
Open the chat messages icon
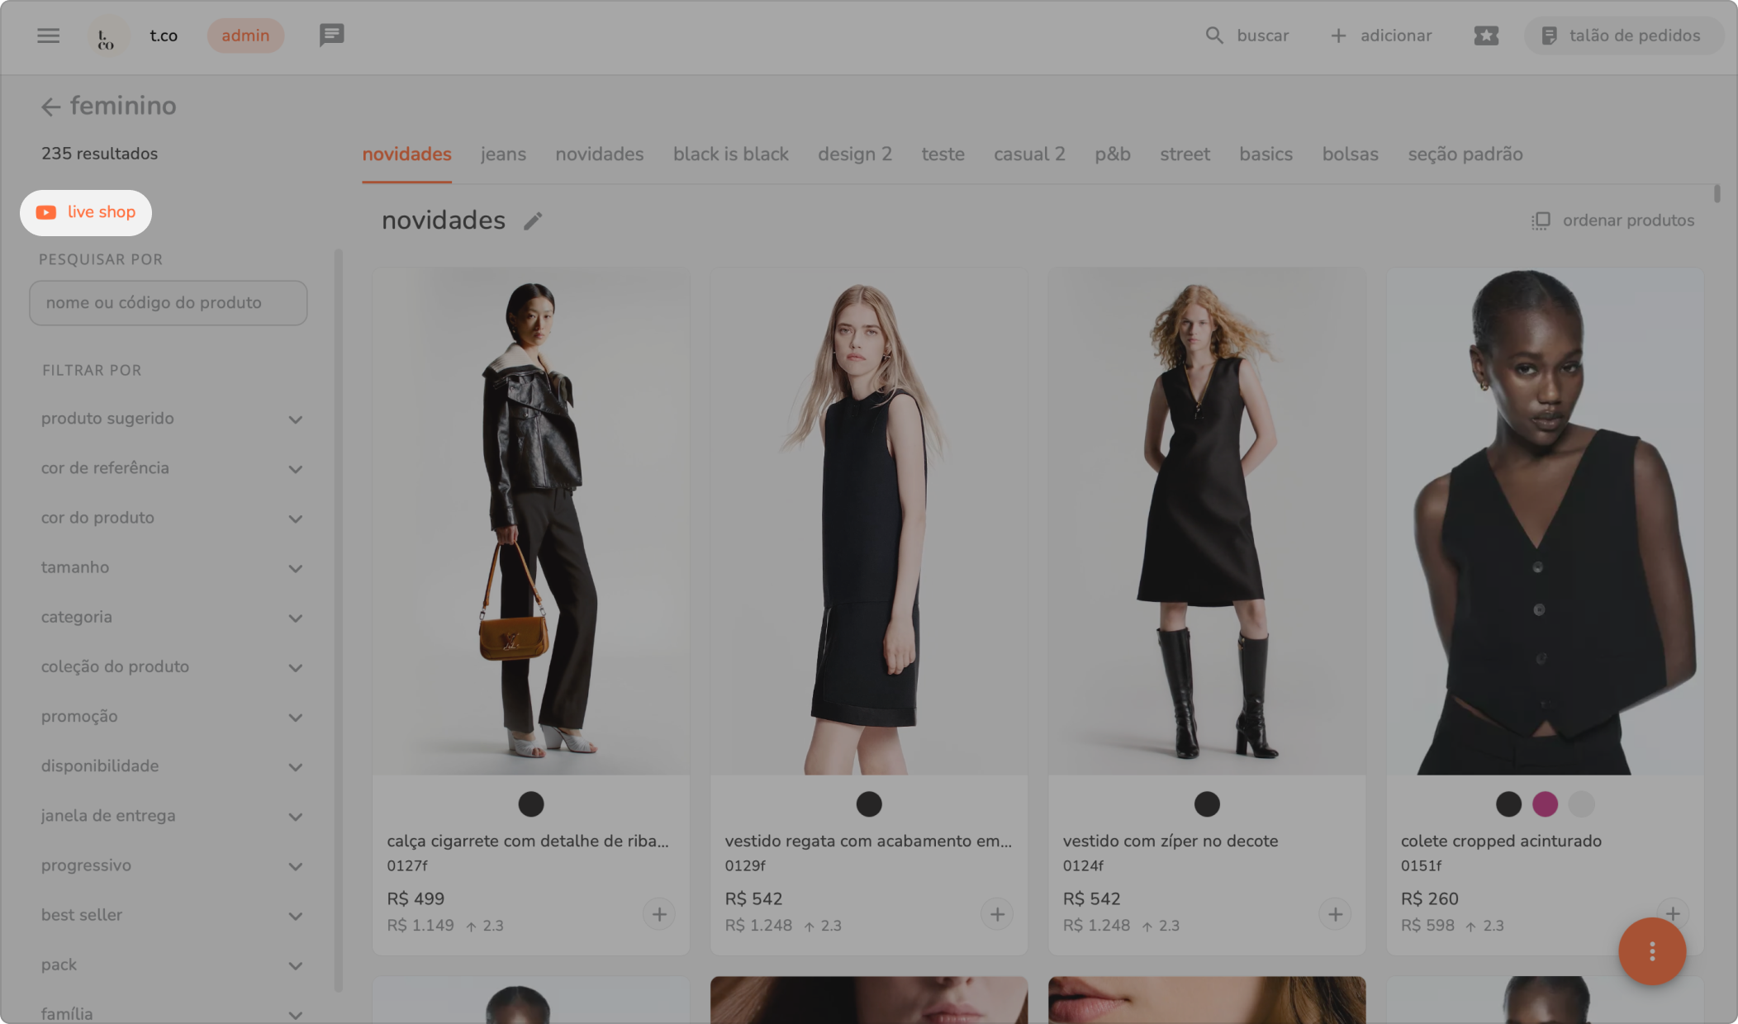[331, 36]
